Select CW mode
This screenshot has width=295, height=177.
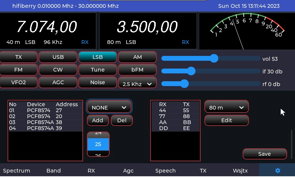(x=58, y=70)
